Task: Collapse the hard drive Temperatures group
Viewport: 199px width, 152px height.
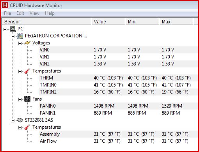Action: point(20,127)
